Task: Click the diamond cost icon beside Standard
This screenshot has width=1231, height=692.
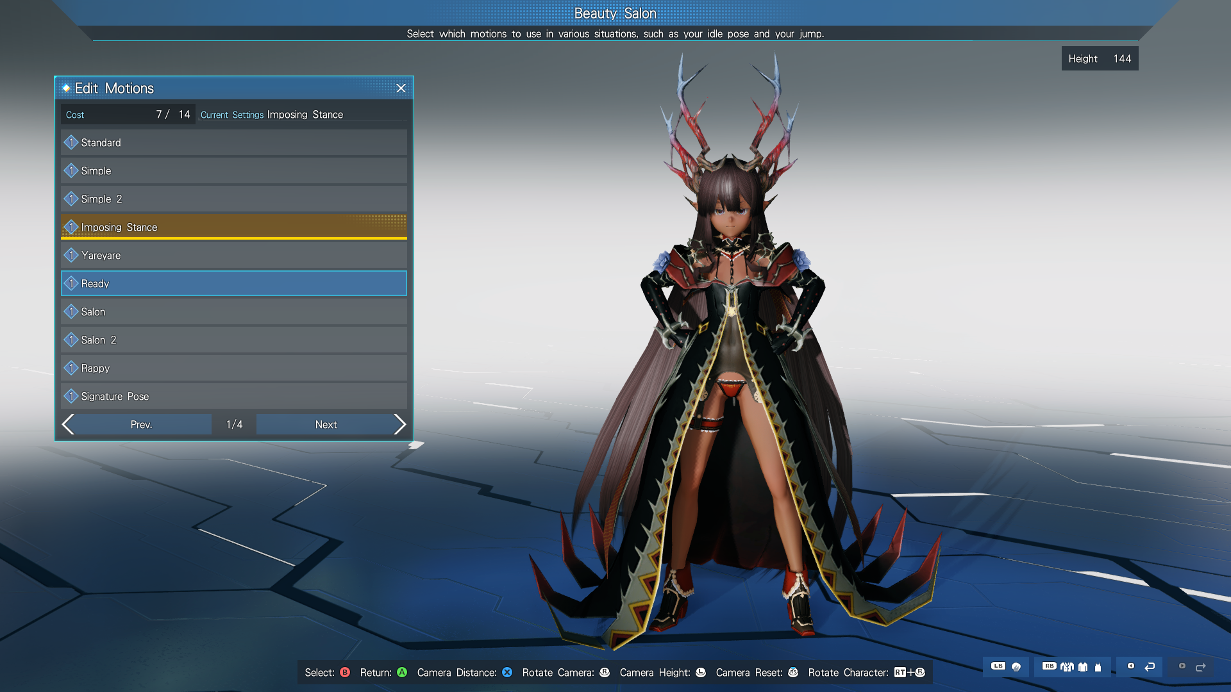Action: pyautogui.click(x=71, y=142)
